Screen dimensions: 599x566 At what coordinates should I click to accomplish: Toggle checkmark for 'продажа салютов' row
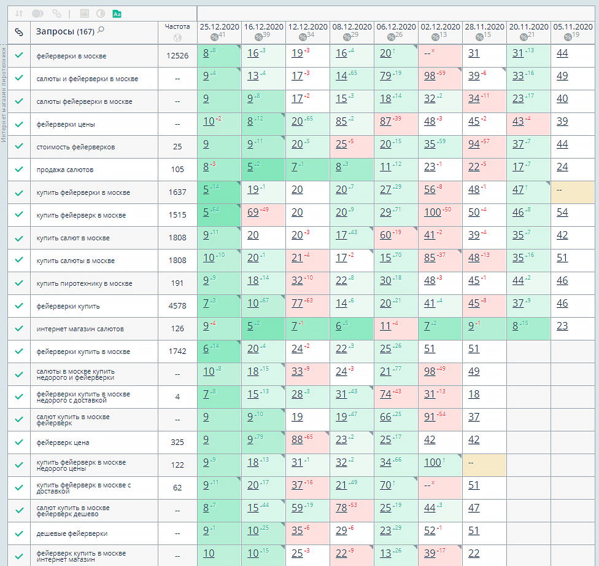tap(19, 169)
